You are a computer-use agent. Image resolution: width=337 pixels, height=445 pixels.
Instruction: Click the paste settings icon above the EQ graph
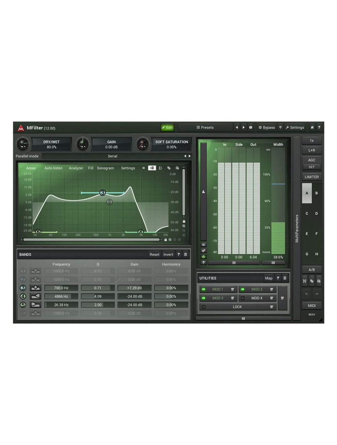[x=178, y=168]
